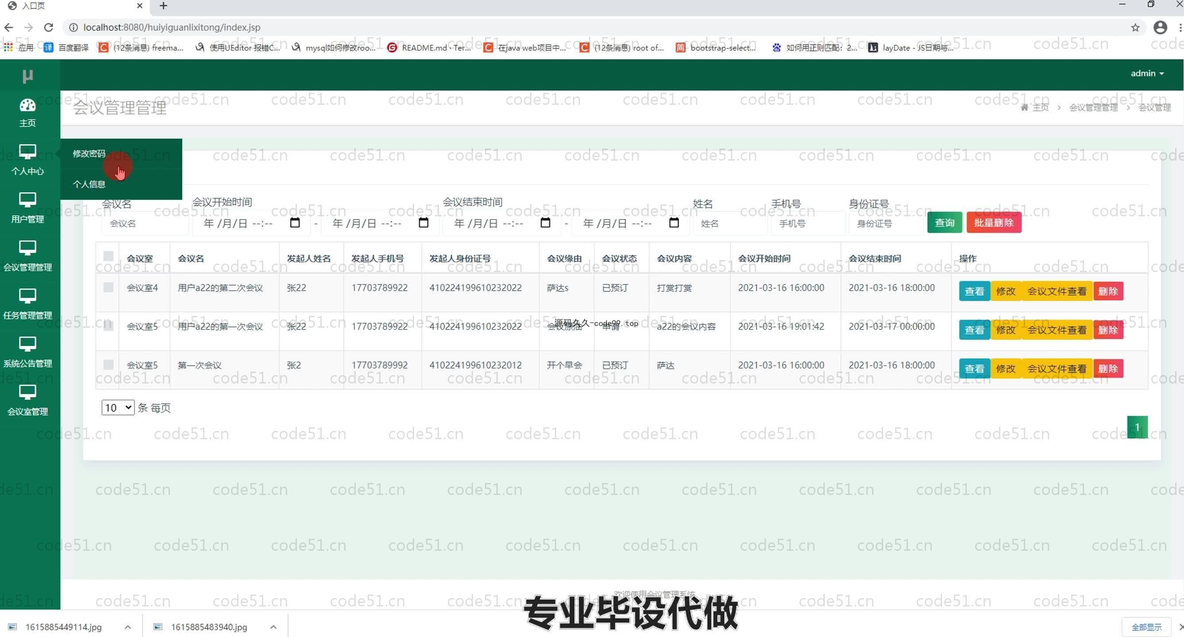Open browser profile avatar icon

pyautogui.click(x=1160, y=27)
